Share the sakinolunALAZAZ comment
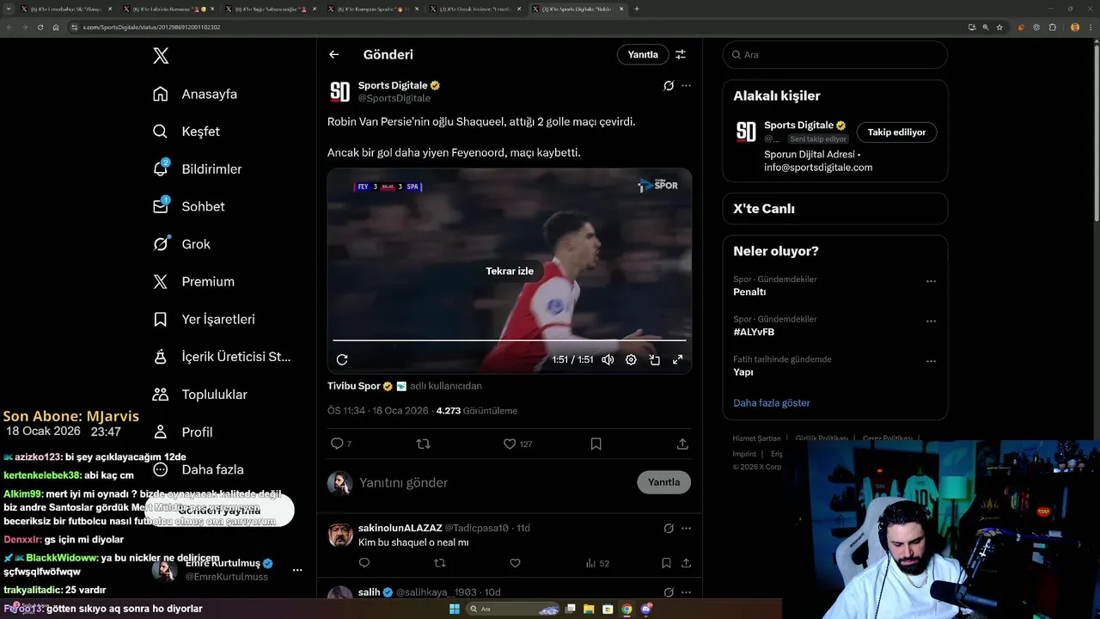The height and width of the screenshot is (619, 1100). point(686,563)
